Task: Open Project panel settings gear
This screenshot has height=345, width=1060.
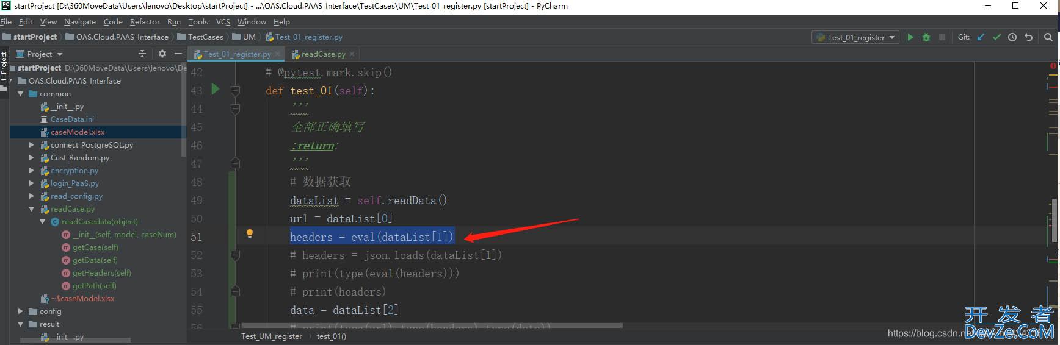Action: 162,54
